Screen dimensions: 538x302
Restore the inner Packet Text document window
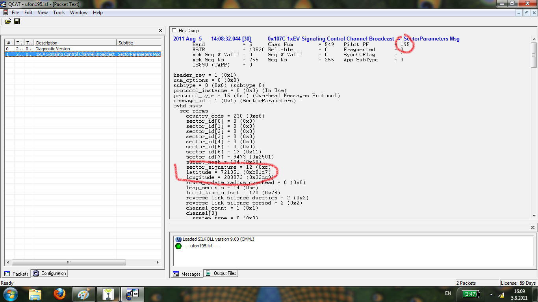click(527, 13)
